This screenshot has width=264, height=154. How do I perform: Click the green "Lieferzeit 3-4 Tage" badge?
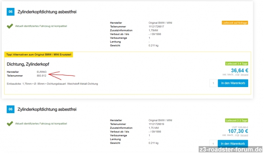tap(236, 63)
